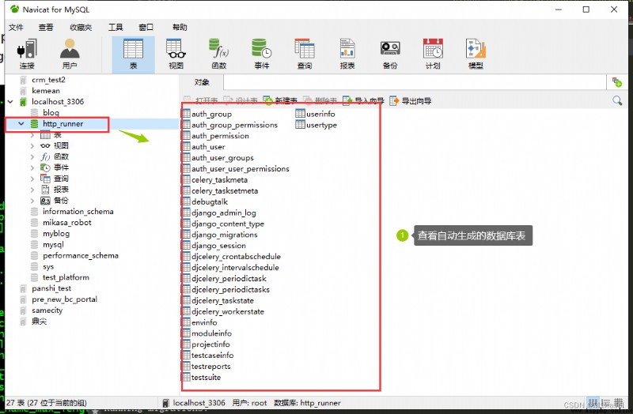Select the usertype table
The width and height of the screenshot is (633, 414).
click(321, 125)
